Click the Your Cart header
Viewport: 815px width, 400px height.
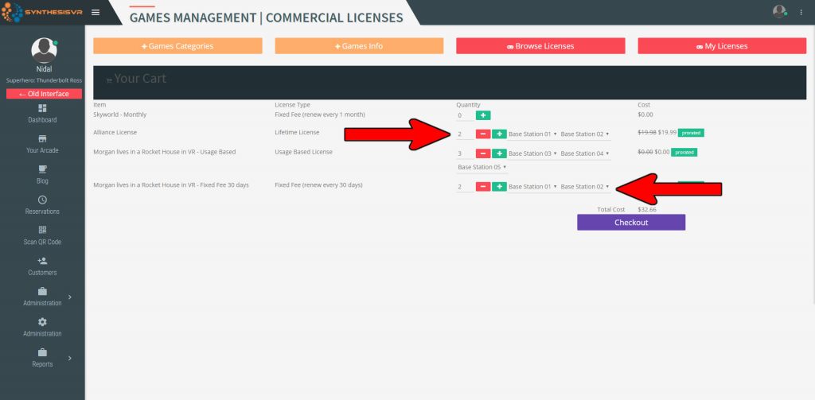tap(450, 82)
